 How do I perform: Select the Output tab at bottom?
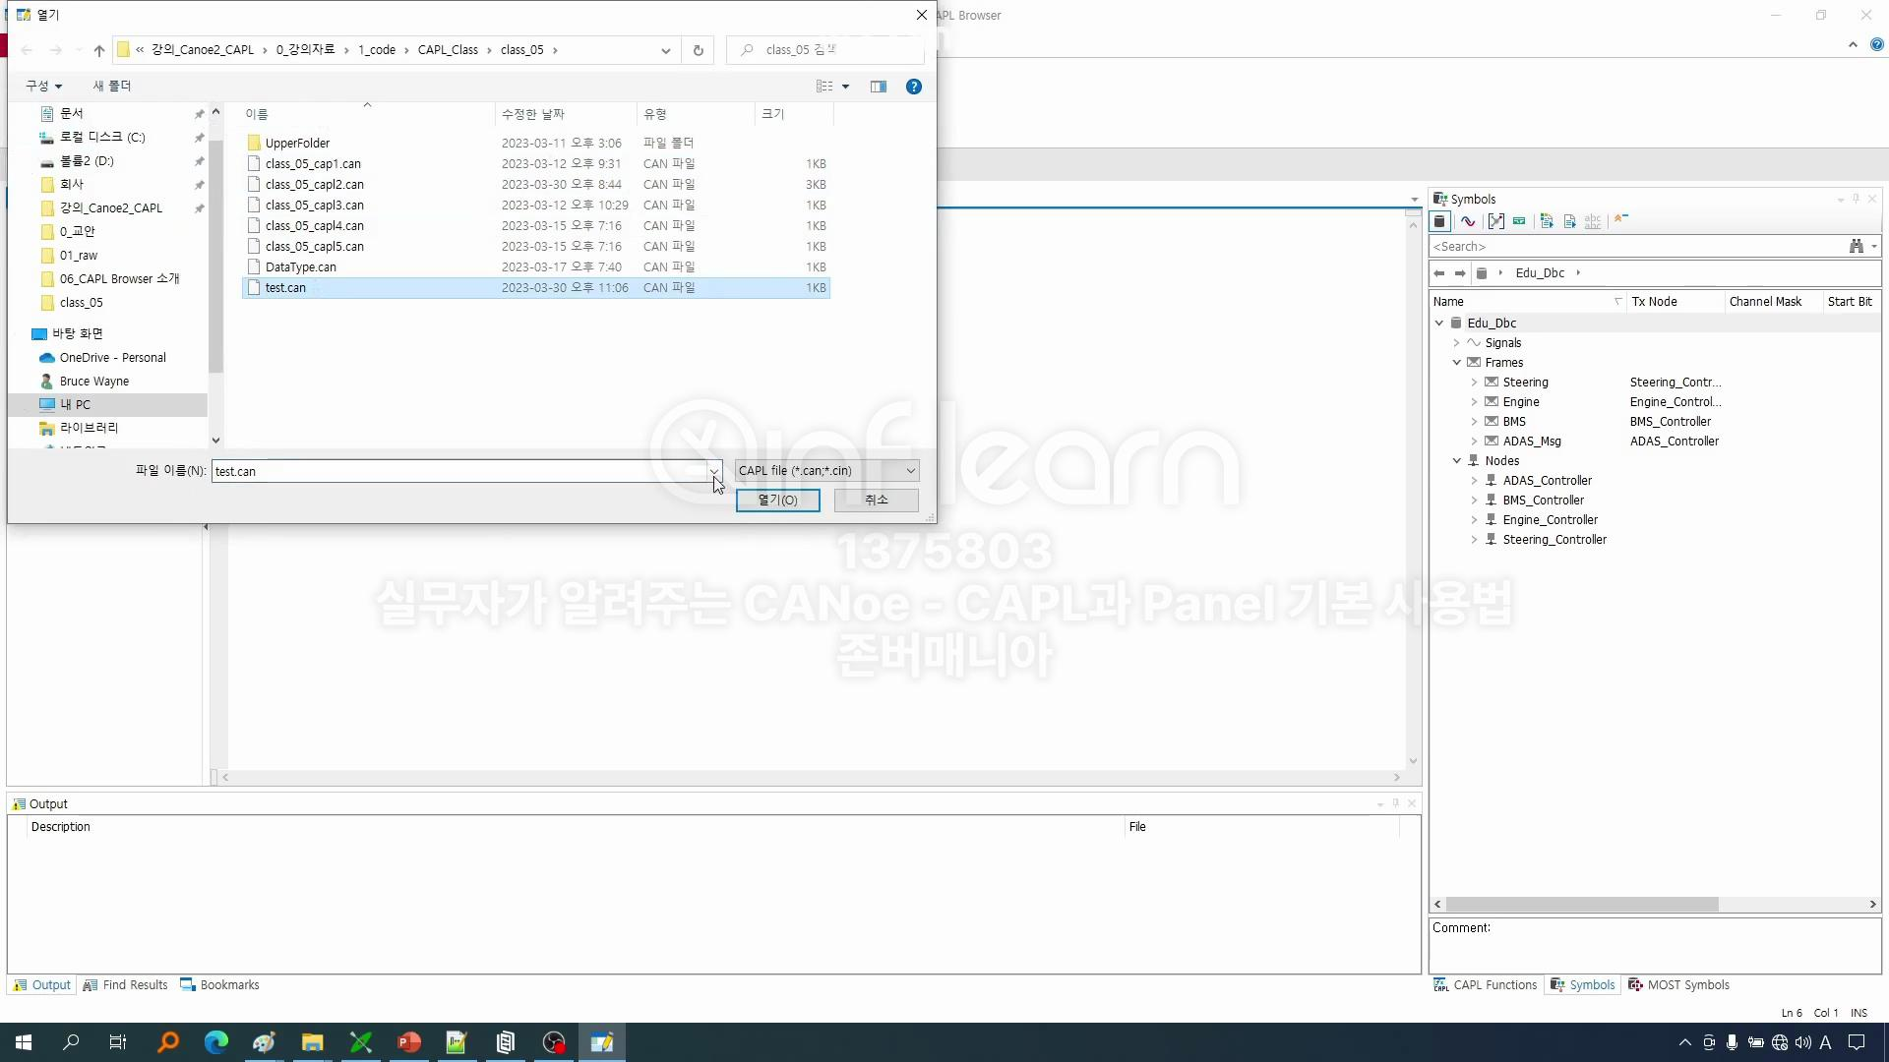pos(42,985)
